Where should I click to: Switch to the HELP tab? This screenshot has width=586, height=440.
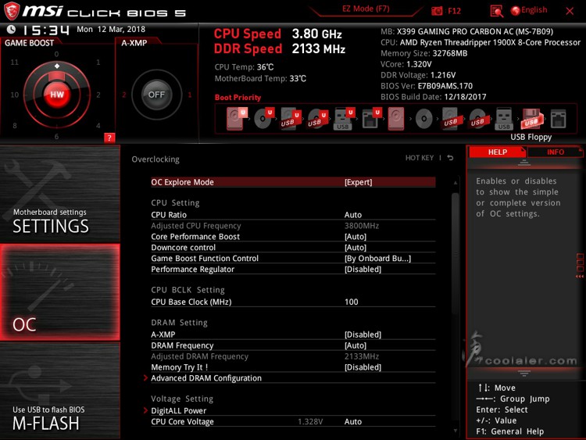coord(497,152)
